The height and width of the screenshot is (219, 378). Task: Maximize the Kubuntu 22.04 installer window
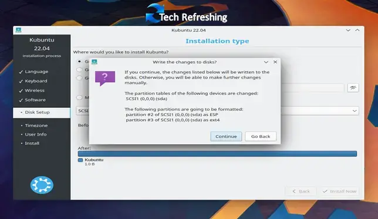tap(357, 30)
